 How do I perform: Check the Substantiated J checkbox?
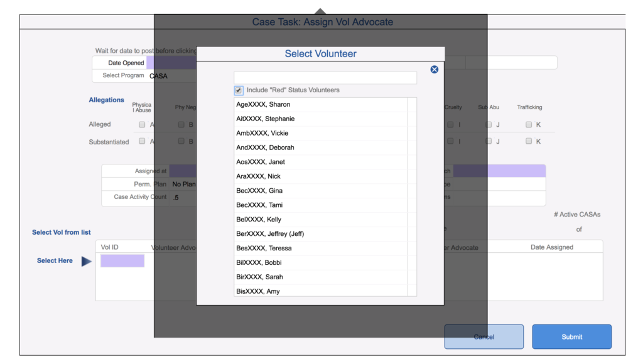[489, 141]
